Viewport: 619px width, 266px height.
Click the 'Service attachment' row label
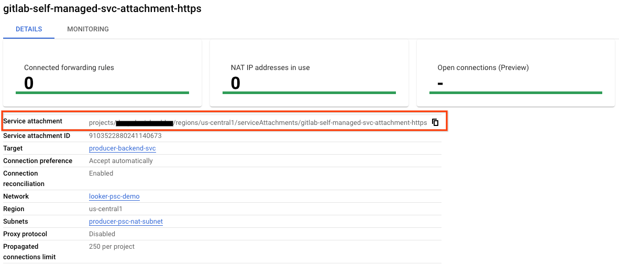point(32,121)
